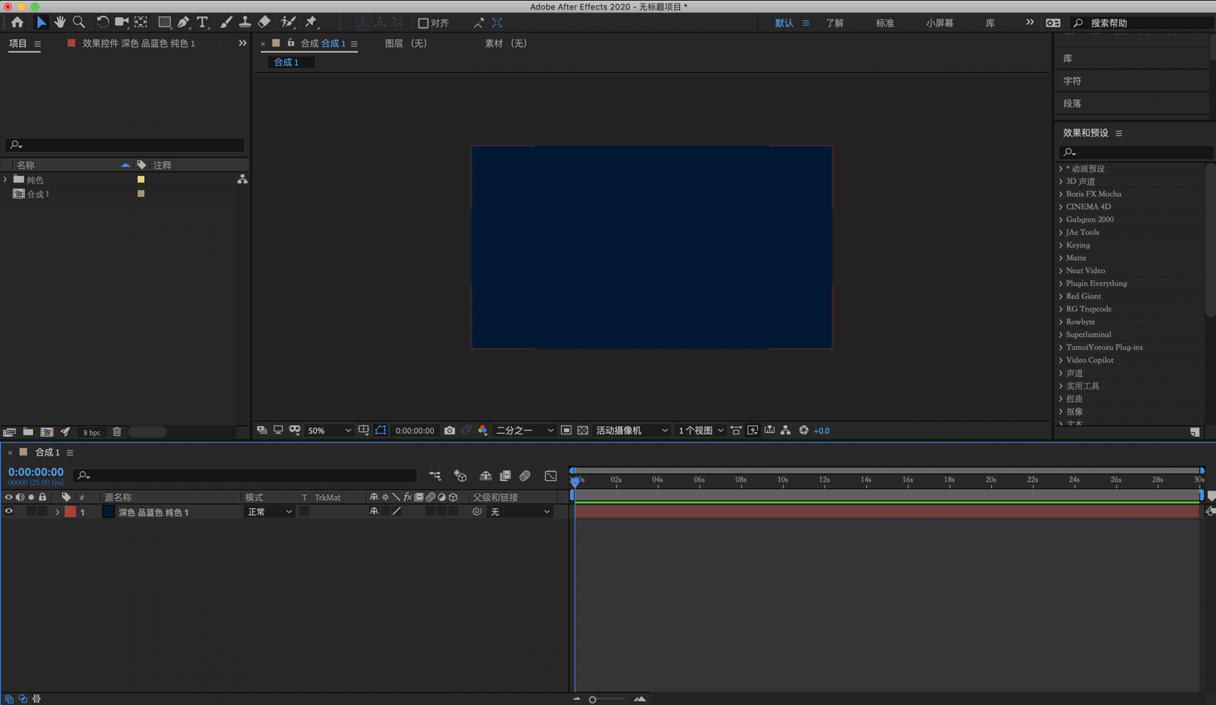Image resolution: width=1216 pixels, height=705 pixels.
Task: Click the red label swatch of layer 1
Action: pos(70,512)
